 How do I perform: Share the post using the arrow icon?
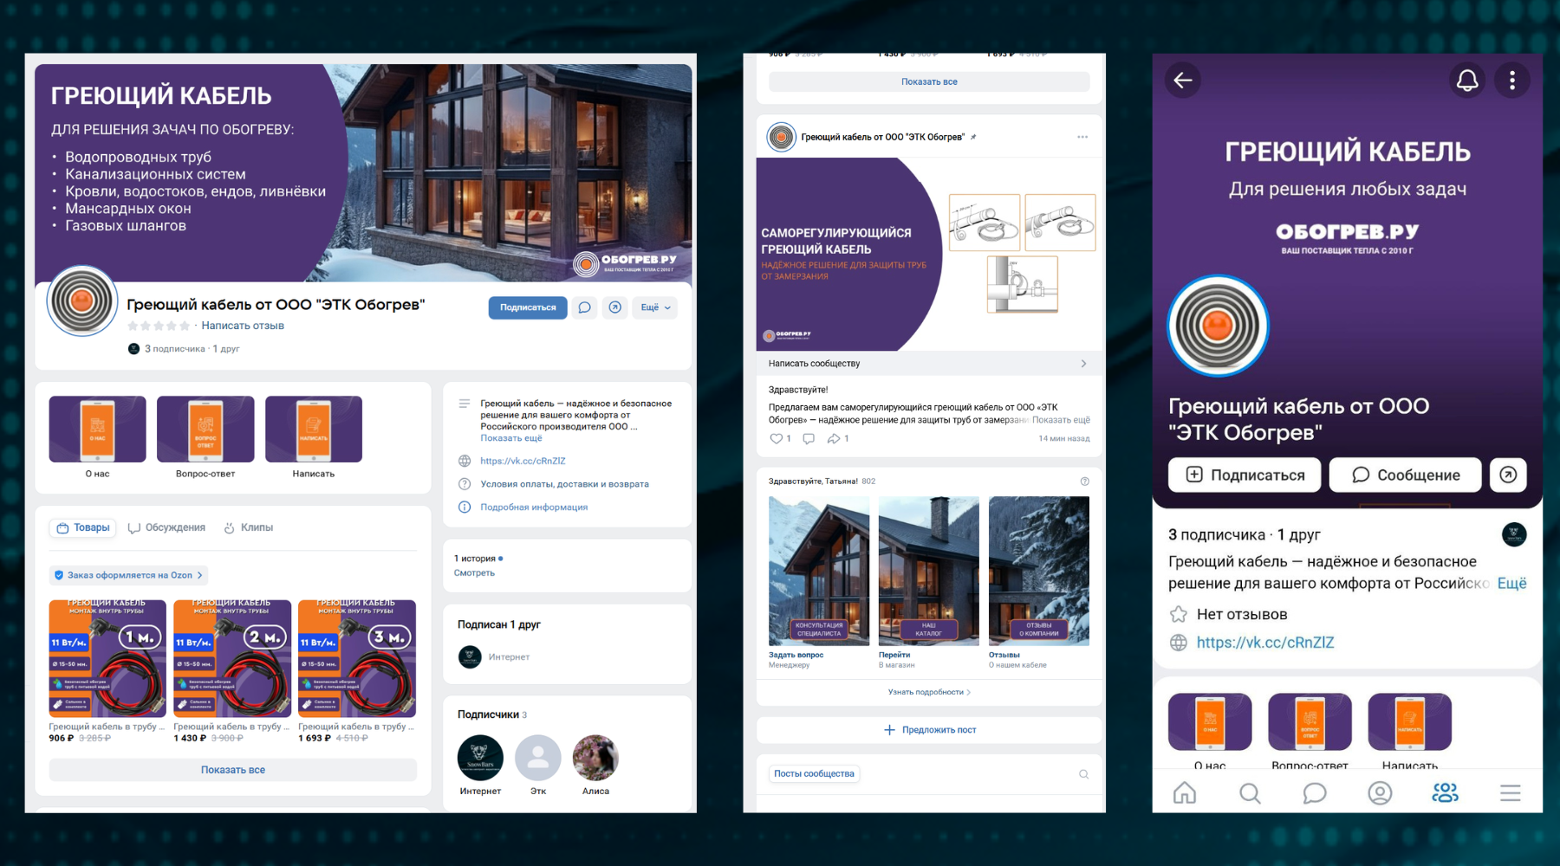[834, 438]
